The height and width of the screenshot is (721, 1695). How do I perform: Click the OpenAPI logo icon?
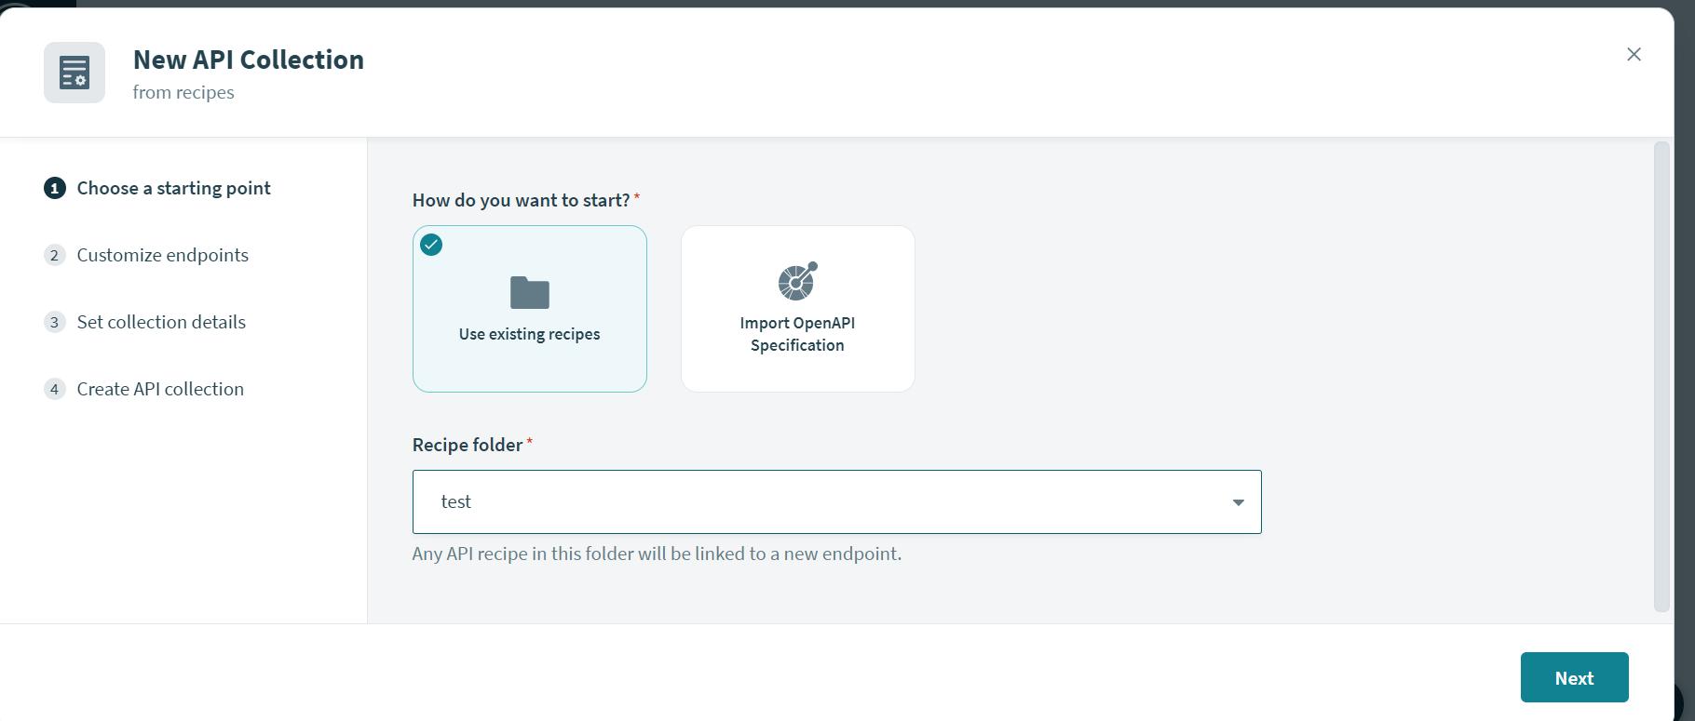point(797,281)
